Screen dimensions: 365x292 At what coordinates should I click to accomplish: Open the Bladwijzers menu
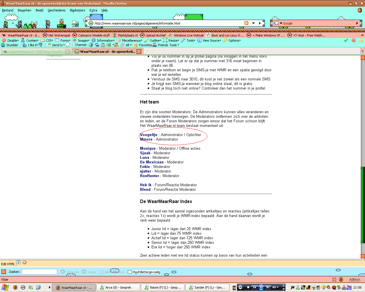click(x=77, y=10)
